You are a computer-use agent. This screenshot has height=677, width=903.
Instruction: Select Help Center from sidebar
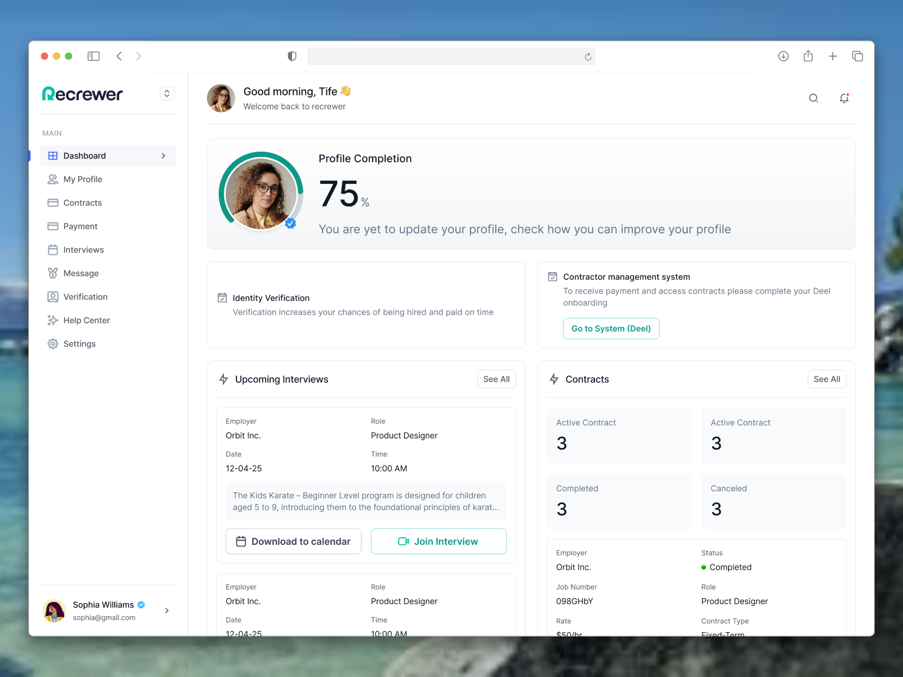pyautogui.click(x=86, y=320)
